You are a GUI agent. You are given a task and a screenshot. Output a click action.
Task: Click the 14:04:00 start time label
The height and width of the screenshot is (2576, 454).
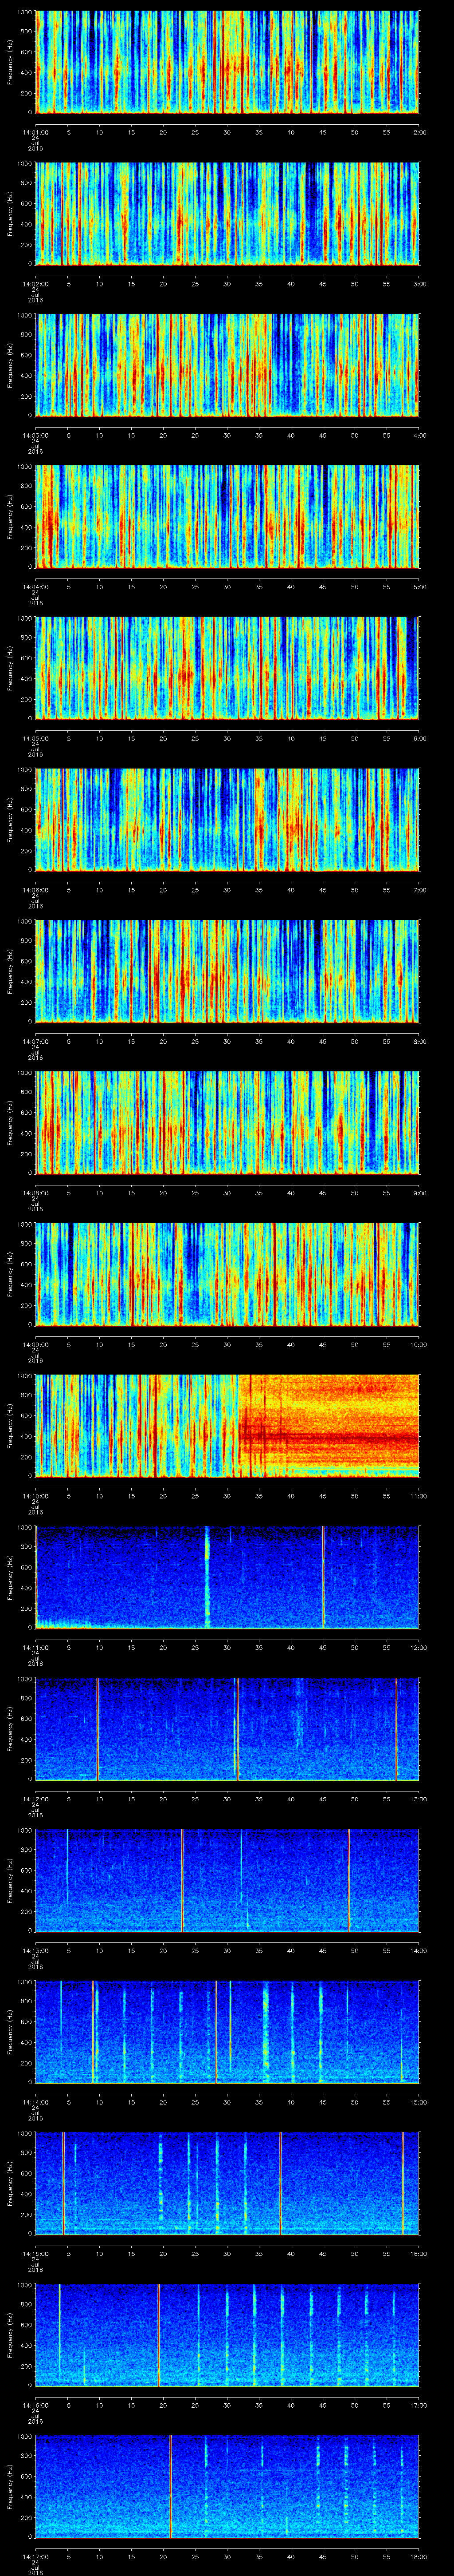click(x=35, y=586)
